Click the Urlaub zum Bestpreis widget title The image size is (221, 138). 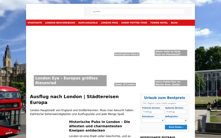coord(165,98)
